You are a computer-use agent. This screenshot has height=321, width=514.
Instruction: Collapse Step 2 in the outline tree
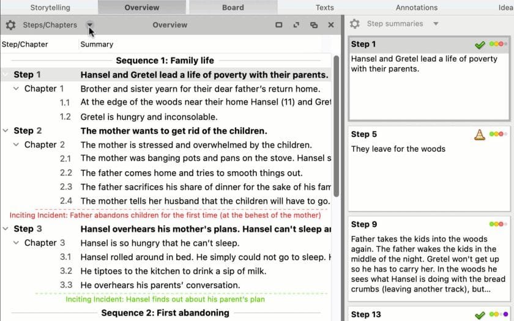(x=6, y=131)
